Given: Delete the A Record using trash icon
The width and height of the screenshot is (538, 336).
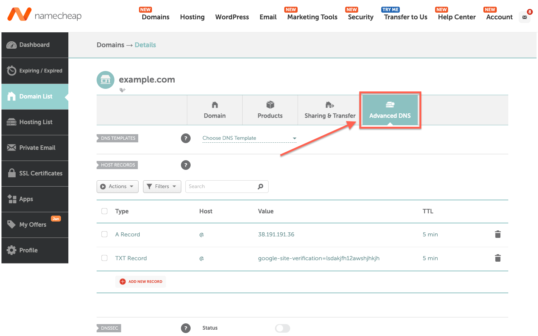Looking at the screenshot, I should [498, 235].
